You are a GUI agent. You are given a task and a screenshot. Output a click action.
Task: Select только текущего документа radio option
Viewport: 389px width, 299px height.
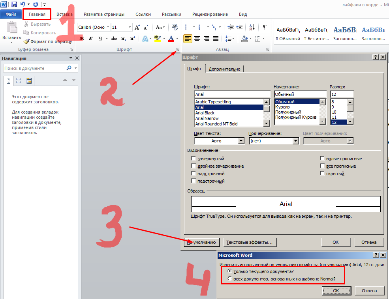coord(230,271)
